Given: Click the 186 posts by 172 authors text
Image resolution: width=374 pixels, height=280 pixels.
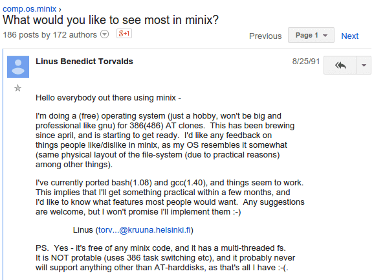Looking at the screenshot, I should (50, 35).
